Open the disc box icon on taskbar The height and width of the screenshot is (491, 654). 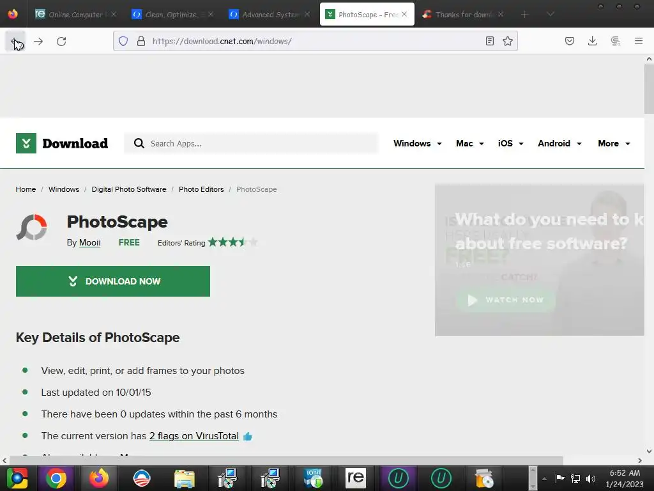point(484,478)
